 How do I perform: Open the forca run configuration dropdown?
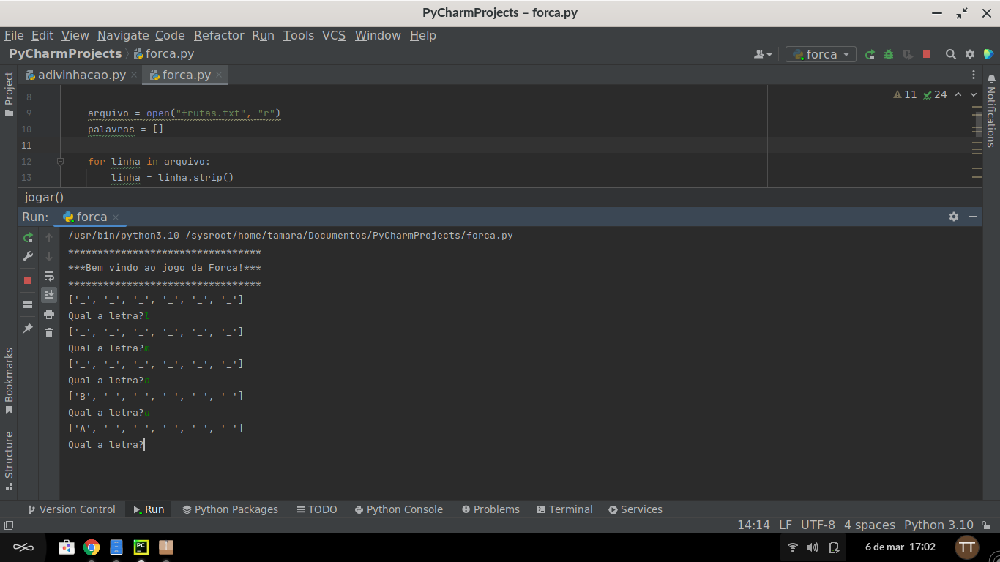(821, 54)
